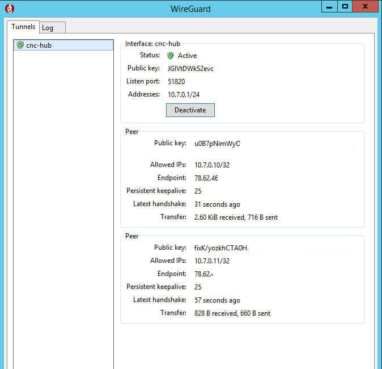Viewport: 382px width, 369px height.
Task: Click the interface public key JGIVtDWkS2evc
Action: (x=191, y=69)
